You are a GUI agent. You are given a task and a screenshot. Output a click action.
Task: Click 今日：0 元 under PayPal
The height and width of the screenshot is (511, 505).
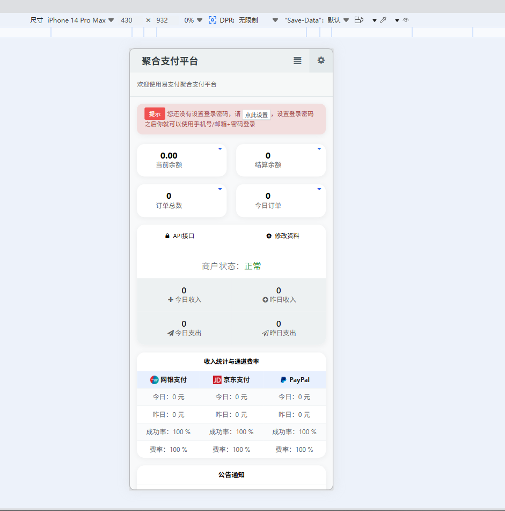click(x=294, y=397)
